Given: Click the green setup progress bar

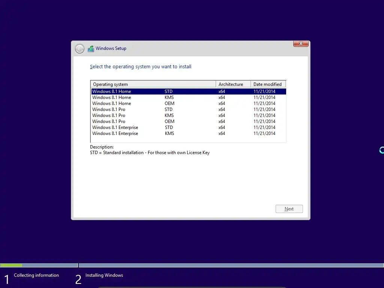Looking at the screenshot, I should coord(11,265).
